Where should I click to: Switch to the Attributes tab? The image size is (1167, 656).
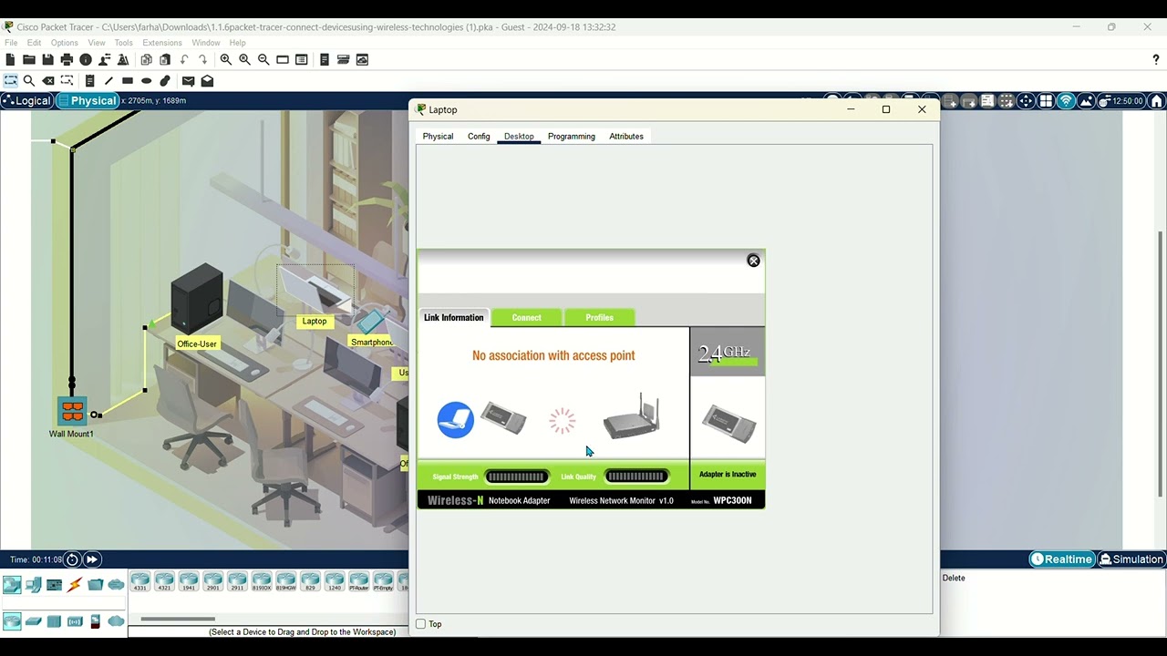click(626, 137)
